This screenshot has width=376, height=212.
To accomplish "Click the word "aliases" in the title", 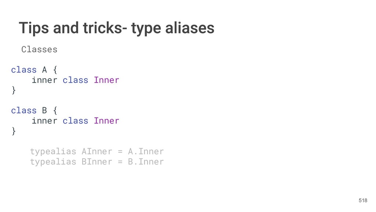I will coord(189,28).
